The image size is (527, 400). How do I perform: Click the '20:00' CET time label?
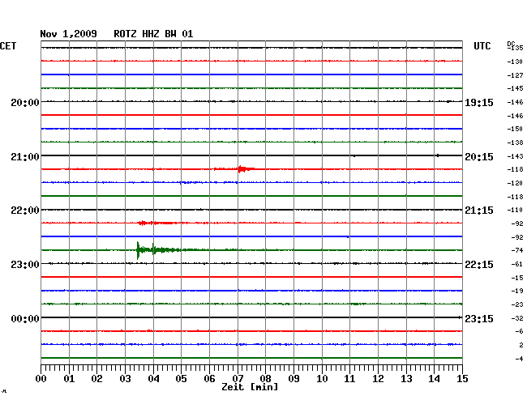click(25, 102)
